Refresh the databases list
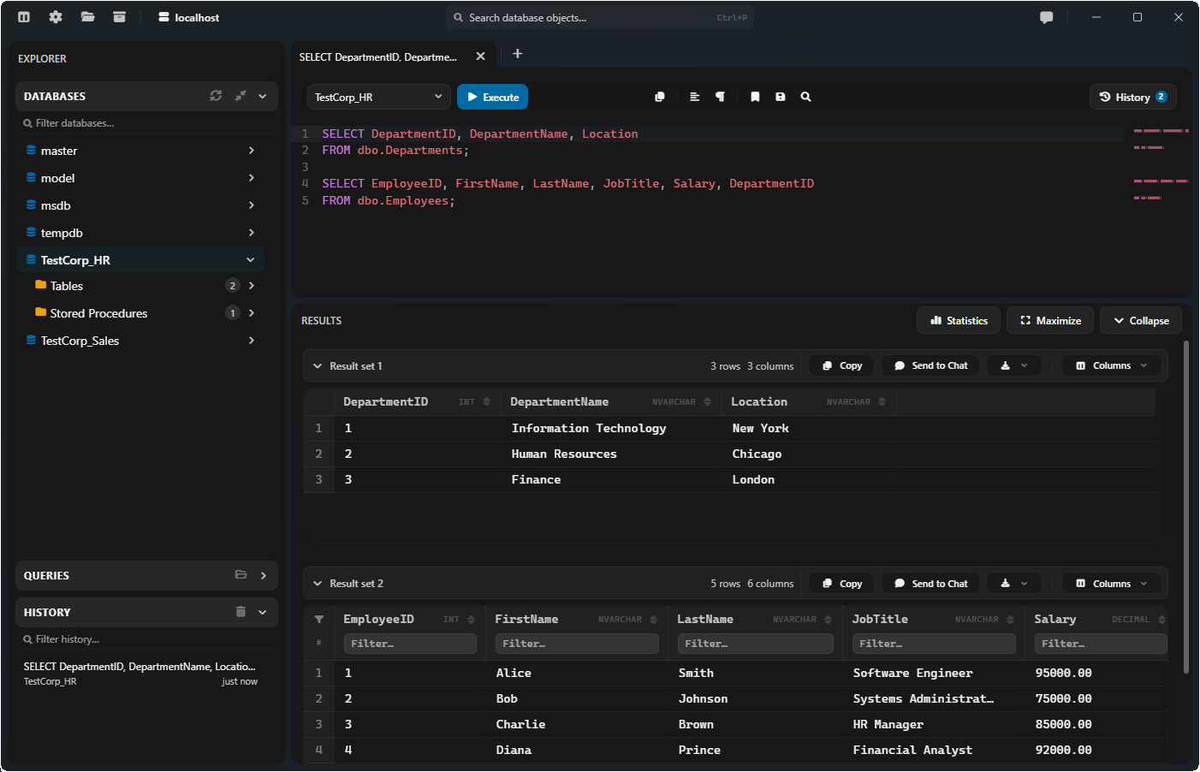The width and height of the screenshot is (1200, 772). click(x=216, y=96)
